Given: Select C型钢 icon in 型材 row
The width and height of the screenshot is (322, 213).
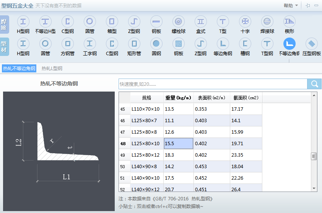Looking at the screenshot, I should click(112, 44).
